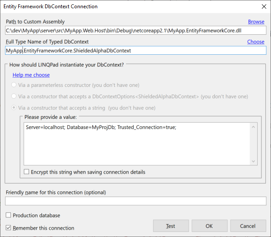Viewport: 271px width, 237px height.
Task: Uncheck Remember this connection
Action: click(x=8, y=227)
